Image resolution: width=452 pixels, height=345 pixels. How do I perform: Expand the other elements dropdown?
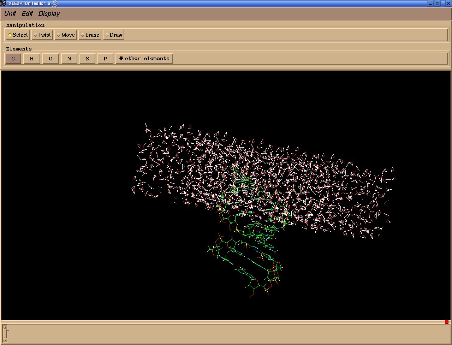(144, 59)
